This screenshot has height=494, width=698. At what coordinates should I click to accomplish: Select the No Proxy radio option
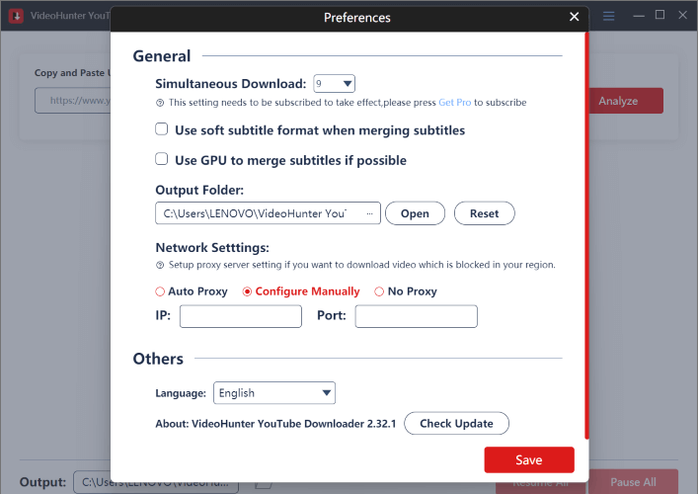[379, 291]
